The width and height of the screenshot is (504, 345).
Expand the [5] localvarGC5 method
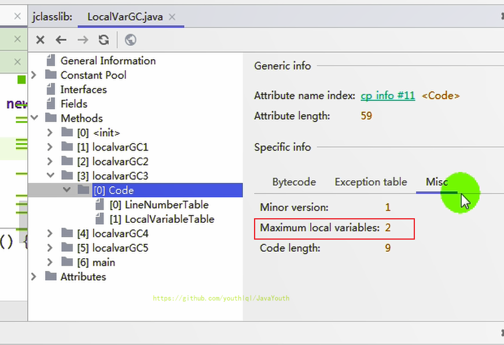[x=50, y=248]
